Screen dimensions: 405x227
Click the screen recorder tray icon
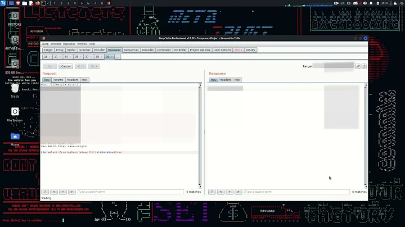(x=336, y=3)
